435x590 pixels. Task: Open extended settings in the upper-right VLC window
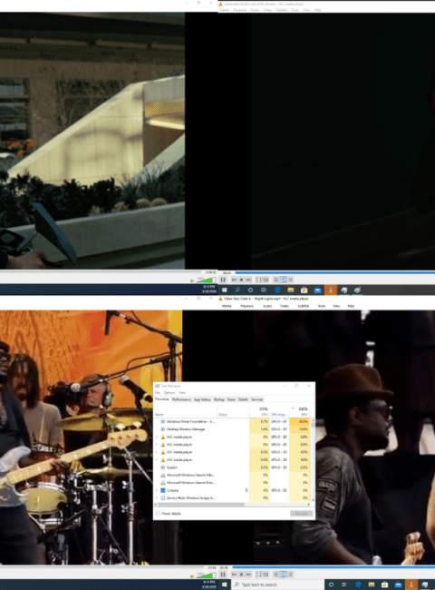[266, 280]
